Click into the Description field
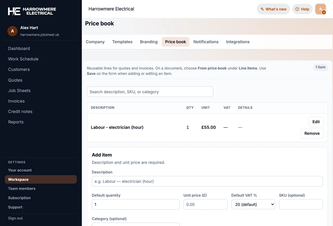This screenshot has width=333, height=226. point(207,181)
